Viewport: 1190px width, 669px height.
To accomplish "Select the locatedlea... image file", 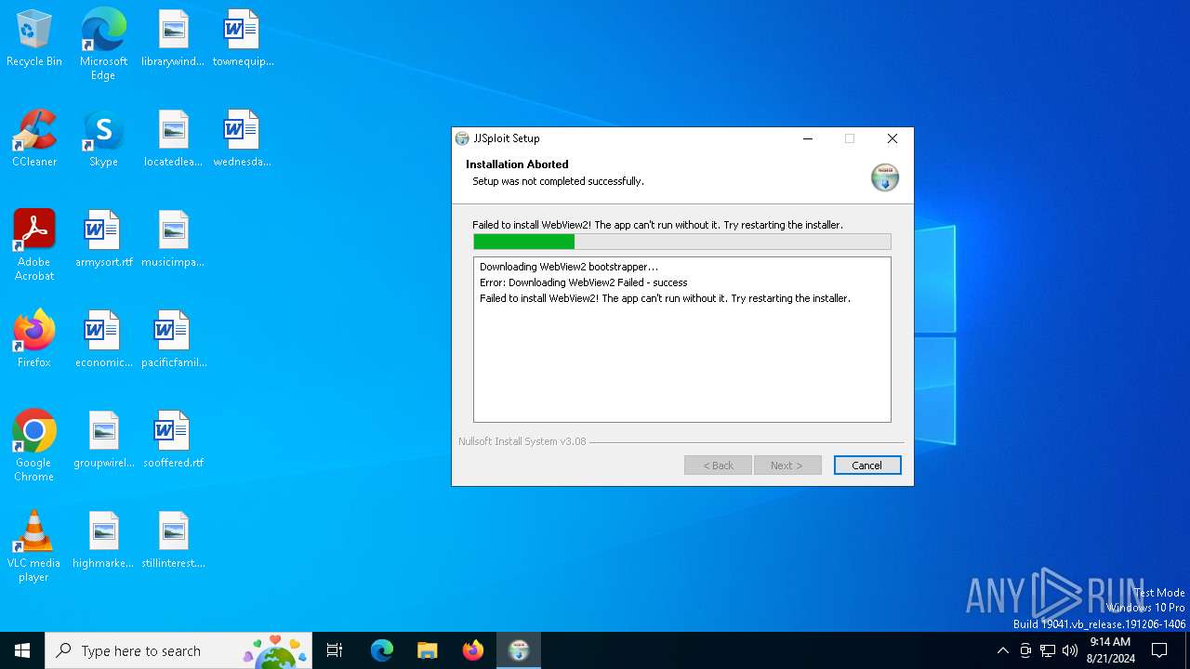I will coord(173,139).
